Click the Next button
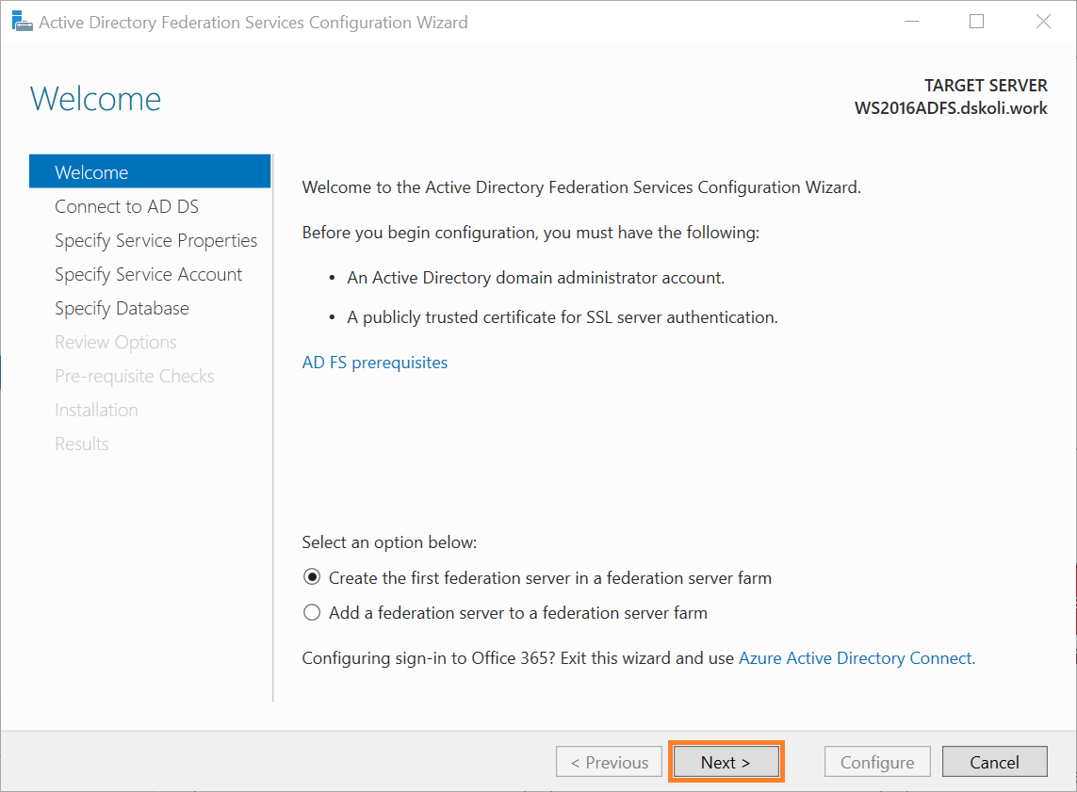This screenshot has height=792, width=1077. [x=726, y=762]
